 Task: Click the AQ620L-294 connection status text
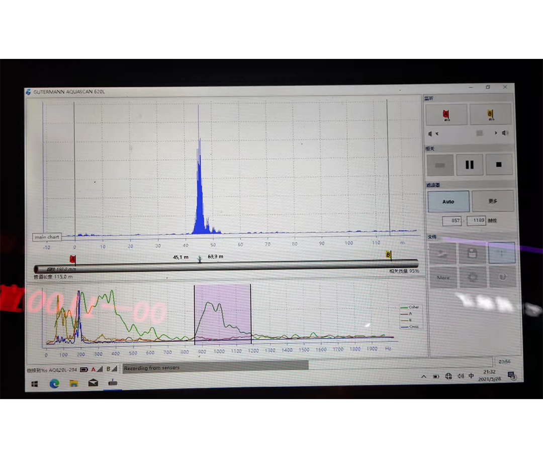[52, 370]
